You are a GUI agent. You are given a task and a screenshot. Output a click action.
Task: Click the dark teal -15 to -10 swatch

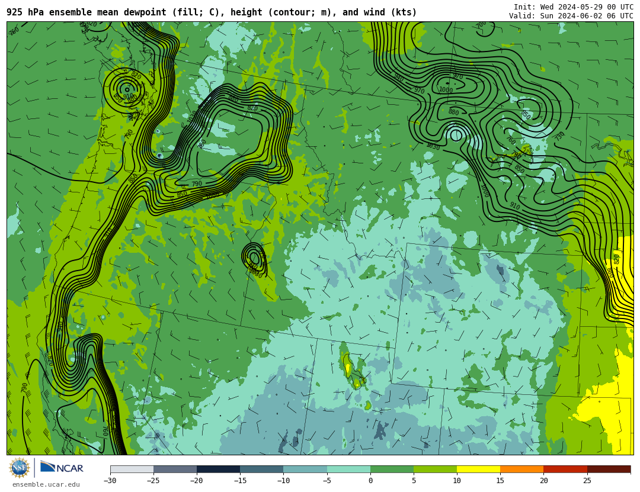click(262, 469)
